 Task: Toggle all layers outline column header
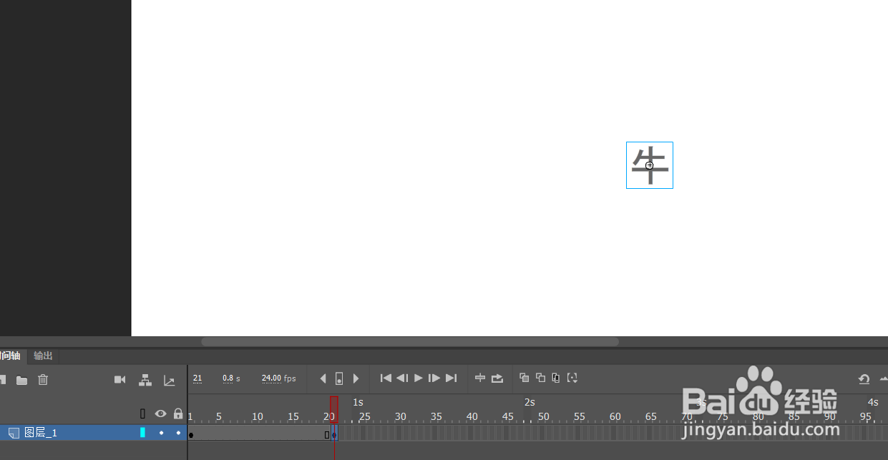pos(142,413)
